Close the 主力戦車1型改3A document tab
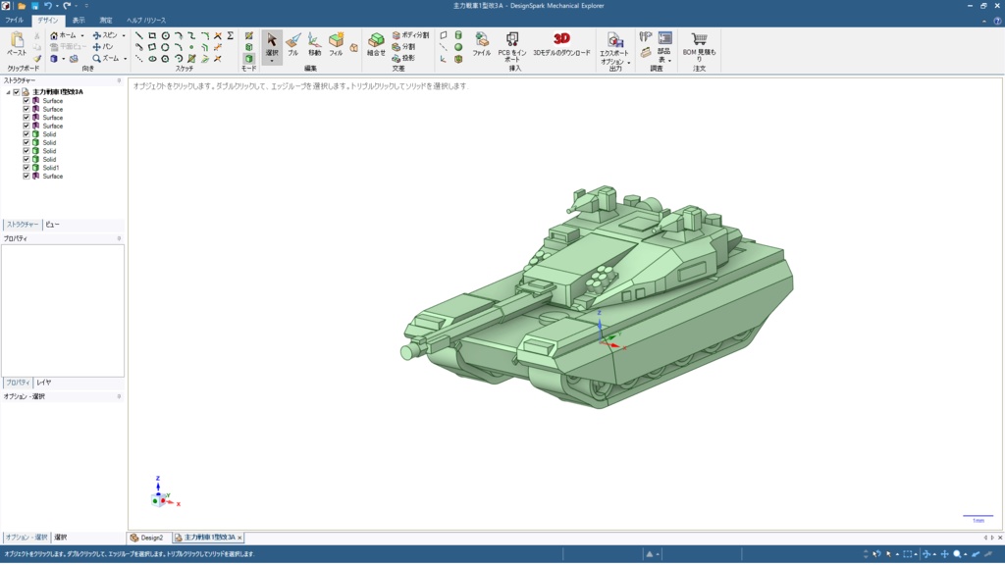This screenshot has height=565, width=1005. [x=239, y=538]
